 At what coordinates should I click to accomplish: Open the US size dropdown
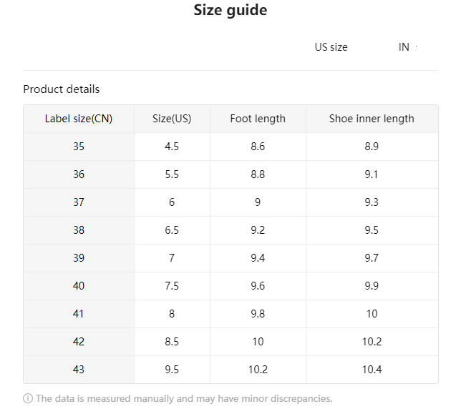(331, 47)
